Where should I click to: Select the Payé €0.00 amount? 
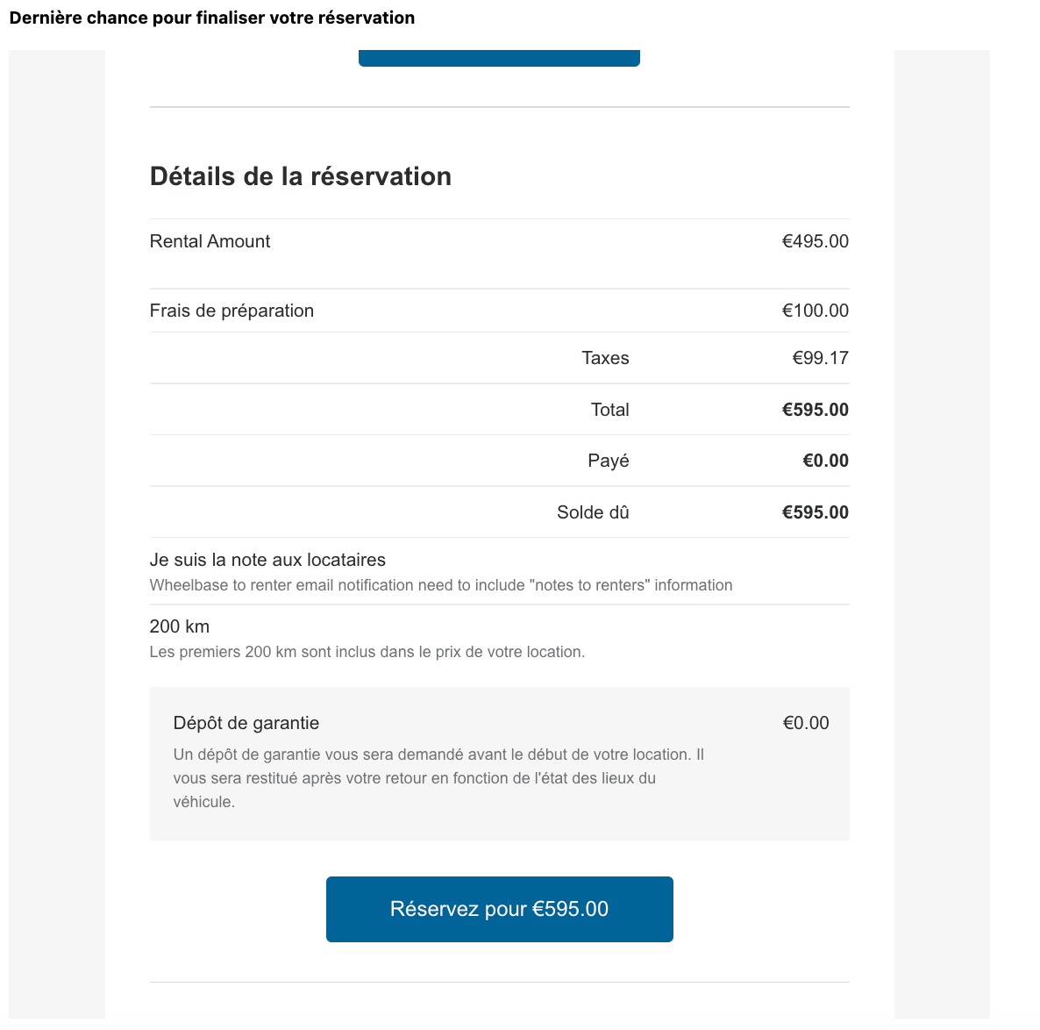pos(825,461)
